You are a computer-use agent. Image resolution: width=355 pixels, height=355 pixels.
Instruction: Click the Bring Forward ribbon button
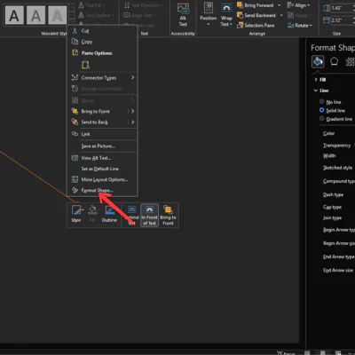(x=256, y=5)
